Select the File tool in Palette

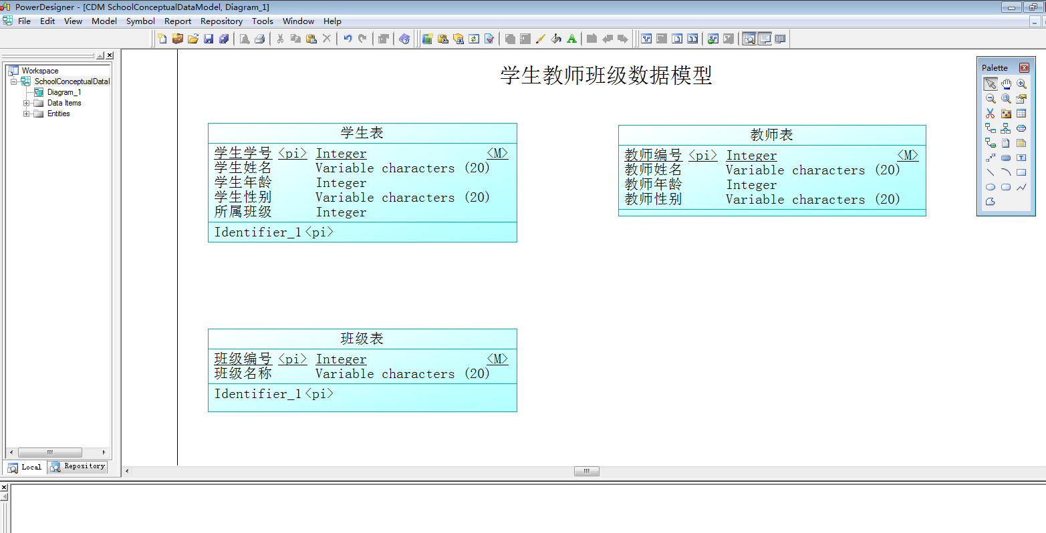click(1006, 143)
